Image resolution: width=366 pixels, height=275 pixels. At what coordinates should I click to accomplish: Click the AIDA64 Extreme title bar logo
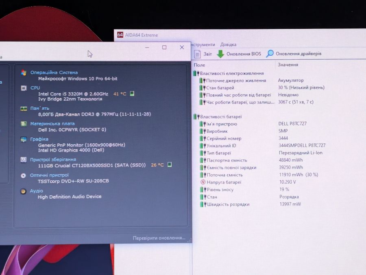coord(120,35)
